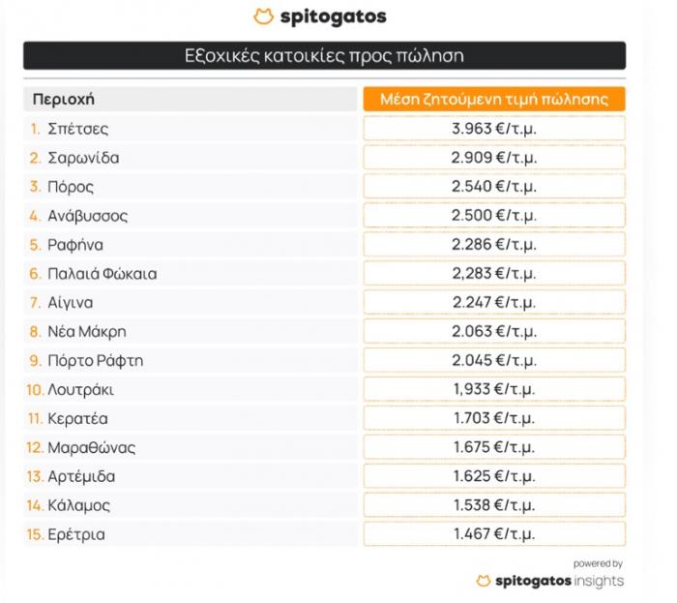Select the Εξοχικές κατοικίες προς πώληση title bar
This screenshot has width=677, height=603.
coord(324,55)
